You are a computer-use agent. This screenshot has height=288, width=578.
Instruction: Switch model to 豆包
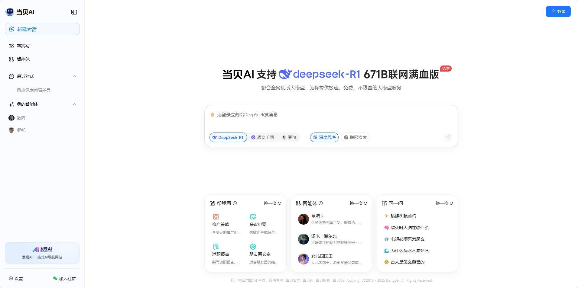click(289, 137)
